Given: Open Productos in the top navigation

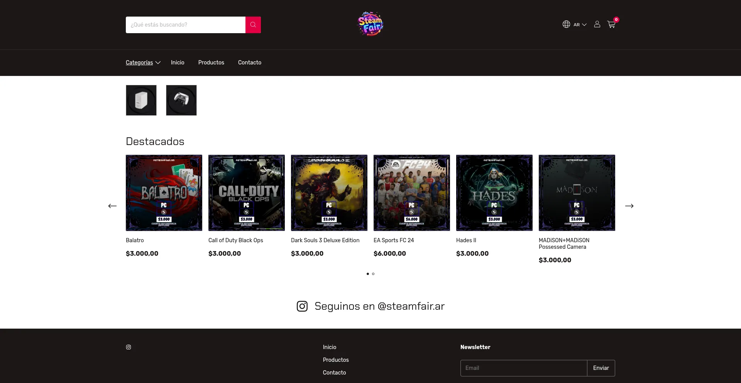Looking at the screenshot, I should click(211, 62).
